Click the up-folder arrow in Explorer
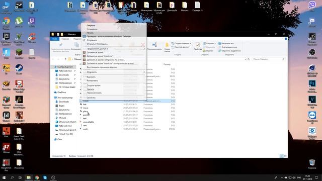 pos(65,59)
